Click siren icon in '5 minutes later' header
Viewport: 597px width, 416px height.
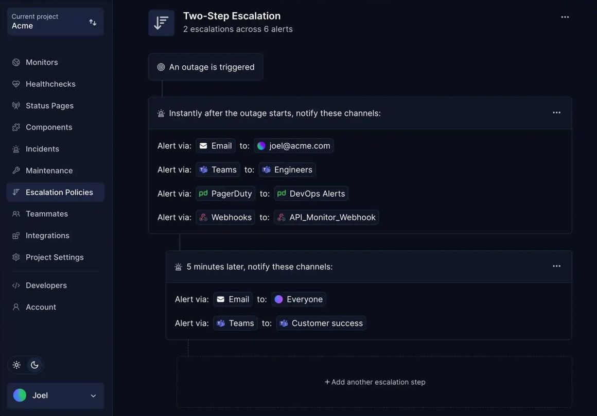coord(178,267)
